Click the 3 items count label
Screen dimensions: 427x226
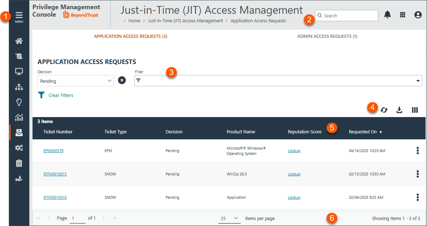click(x=45, y=121)
